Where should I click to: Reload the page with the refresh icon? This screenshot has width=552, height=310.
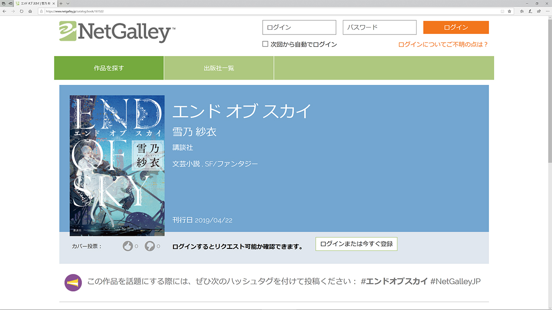(22, 11)
